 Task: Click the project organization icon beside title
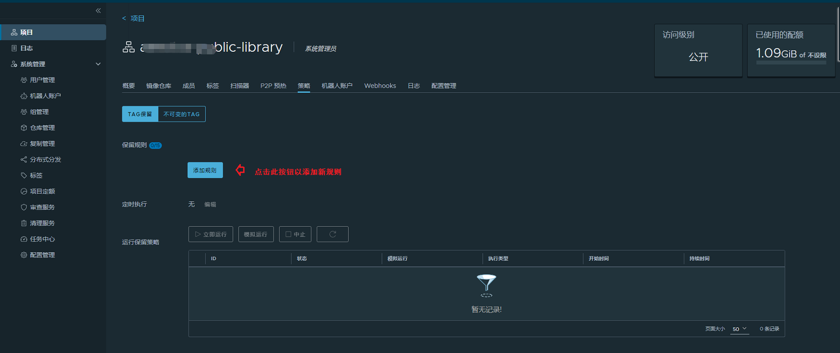129,47
